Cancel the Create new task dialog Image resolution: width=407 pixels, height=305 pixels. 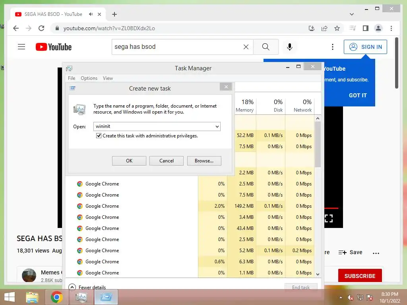pyautogui.click(x=167, y=161)
